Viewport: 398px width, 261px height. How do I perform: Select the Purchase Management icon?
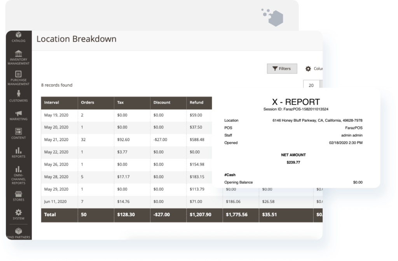pos(18,77)
